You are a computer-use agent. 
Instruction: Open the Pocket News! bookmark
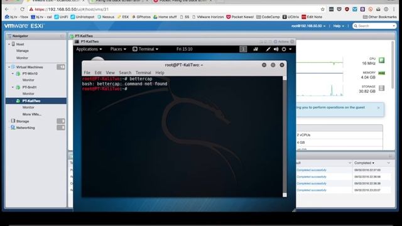[240, 17]
